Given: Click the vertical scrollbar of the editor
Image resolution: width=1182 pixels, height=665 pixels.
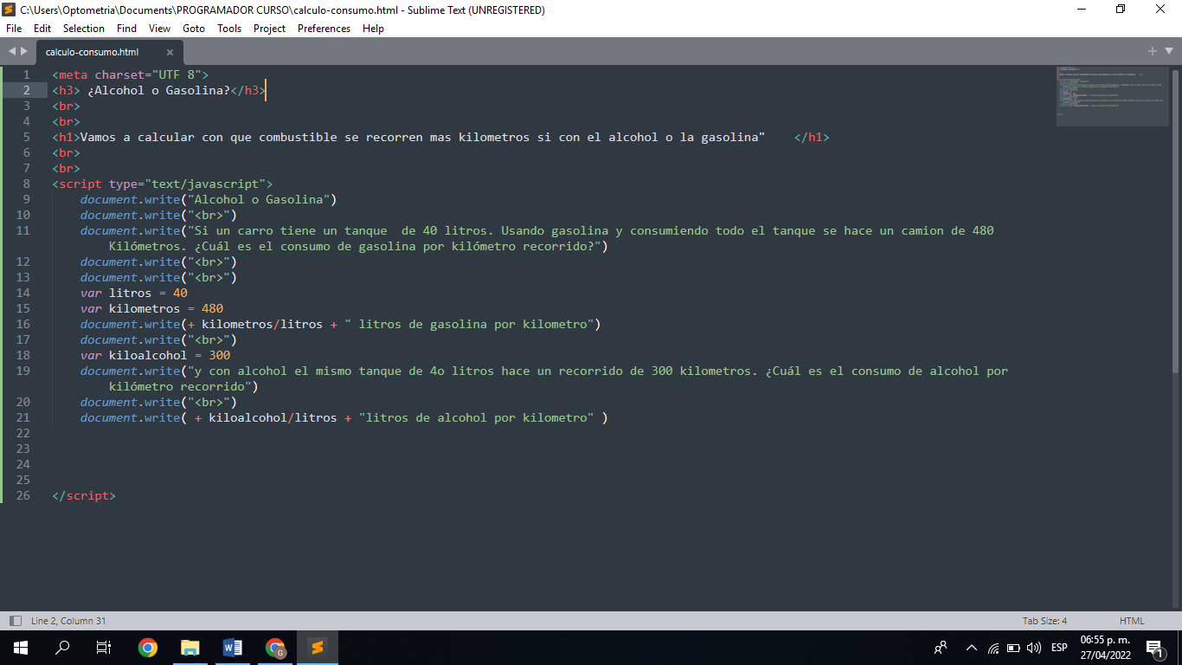Looking at the screenshot, I should coord(1175,220).
